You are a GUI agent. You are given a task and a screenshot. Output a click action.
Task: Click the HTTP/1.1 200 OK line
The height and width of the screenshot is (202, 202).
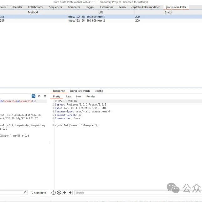(x=66, y=101)
